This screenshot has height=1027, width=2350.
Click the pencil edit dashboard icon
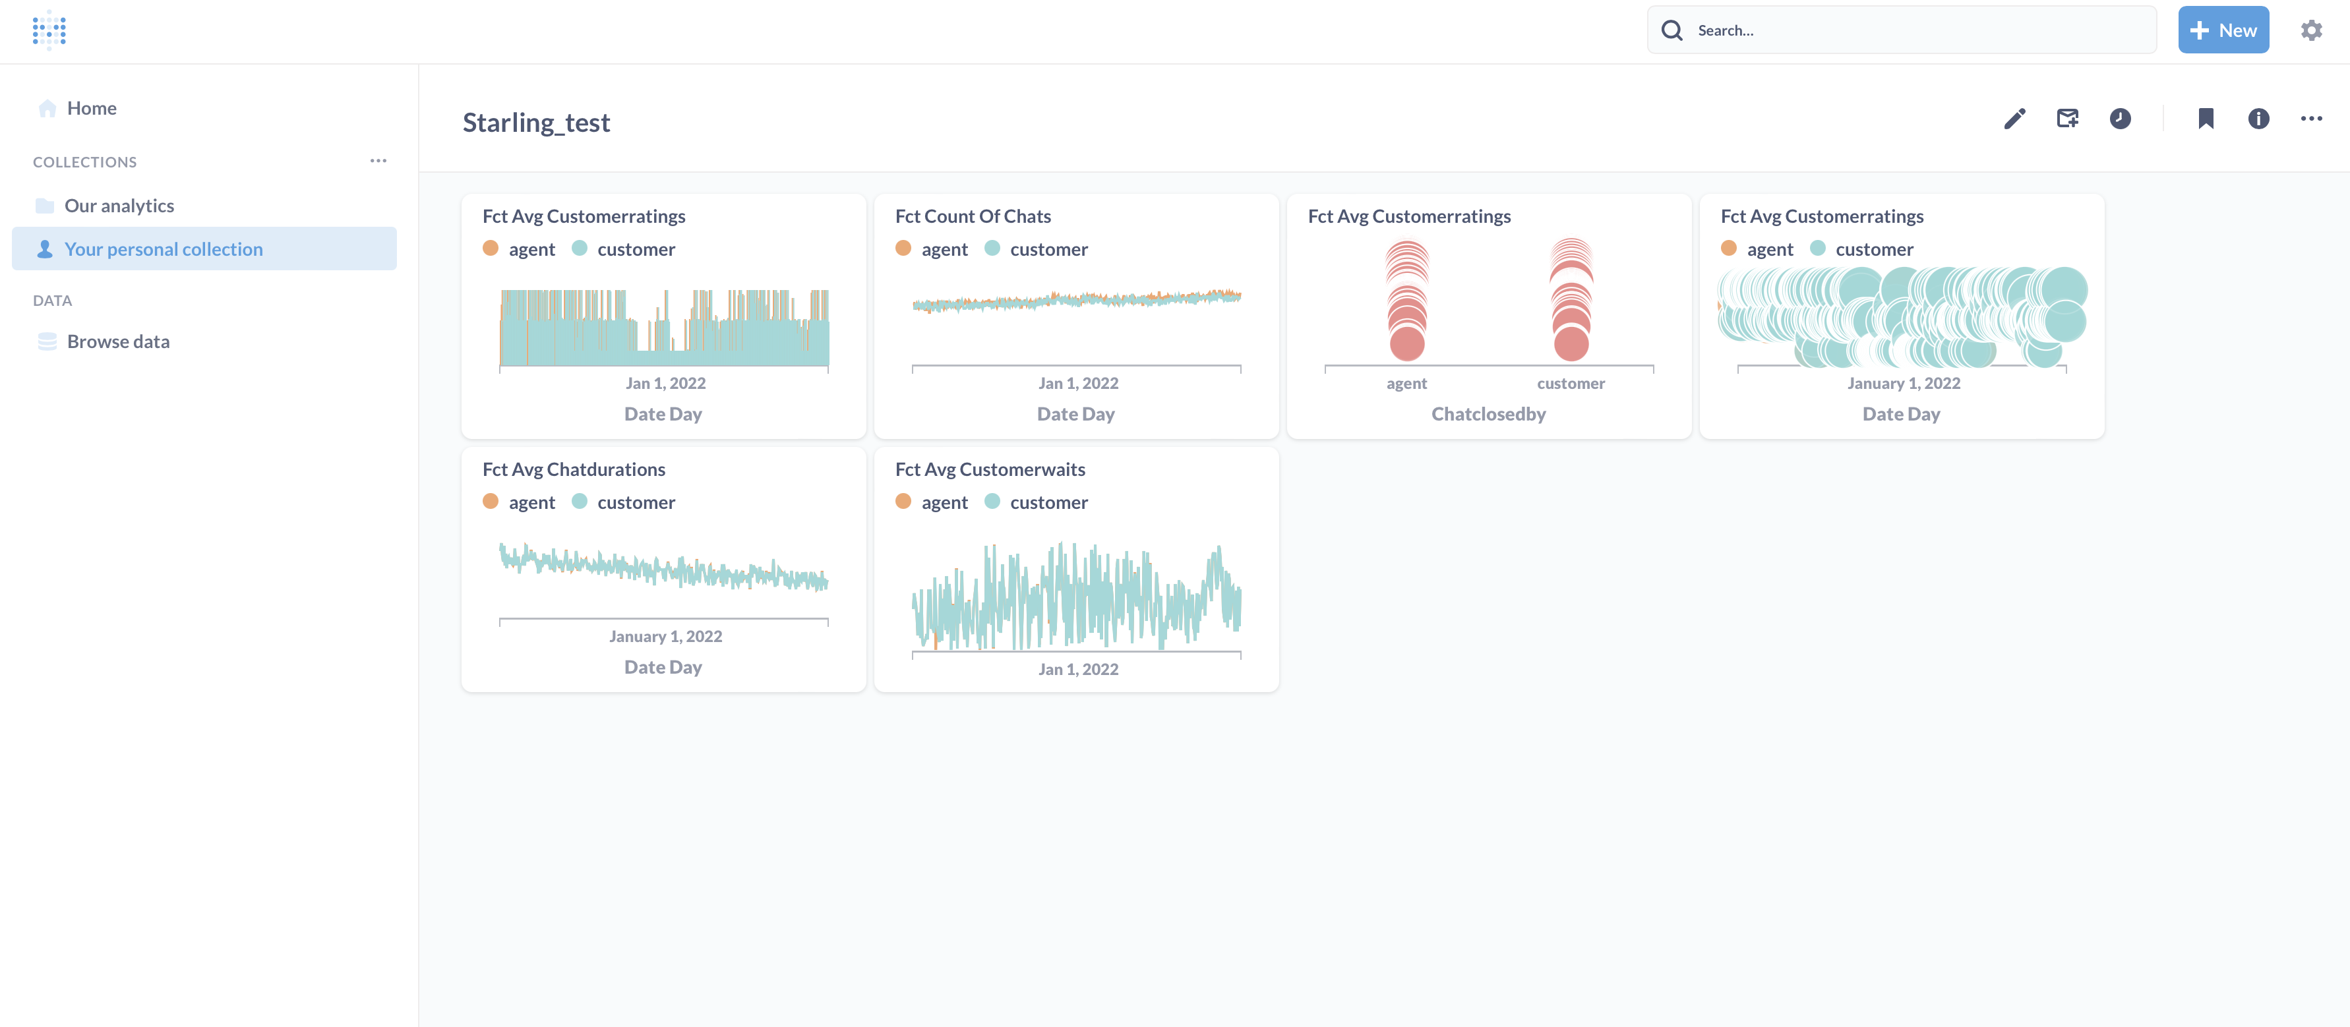(x=2014, y=119)
